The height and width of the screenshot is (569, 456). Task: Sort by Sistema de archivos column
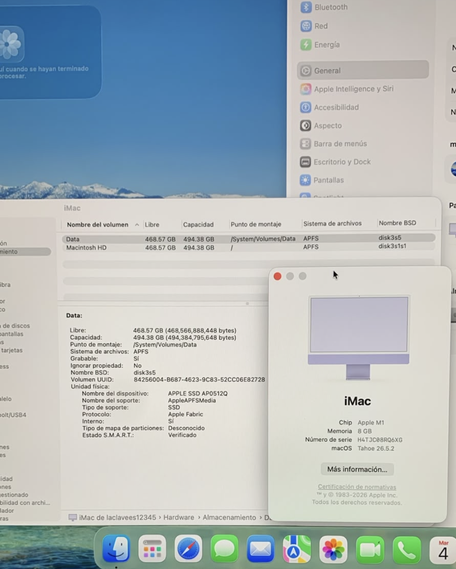(x=333, y=223)
